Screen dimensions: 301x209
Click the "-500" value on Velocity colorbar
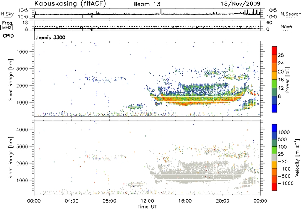click(284, 176)
